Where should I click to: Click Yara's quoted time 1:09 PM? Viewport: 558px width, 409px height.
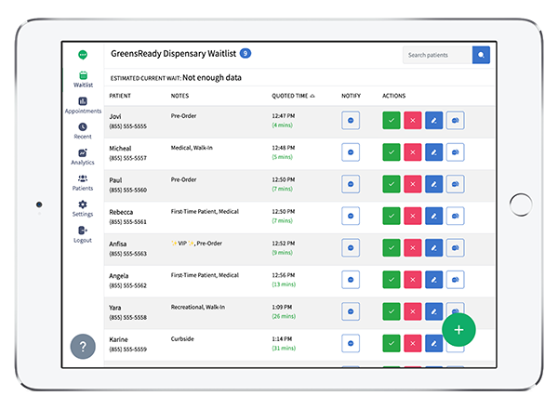click(x=282, y=307)
